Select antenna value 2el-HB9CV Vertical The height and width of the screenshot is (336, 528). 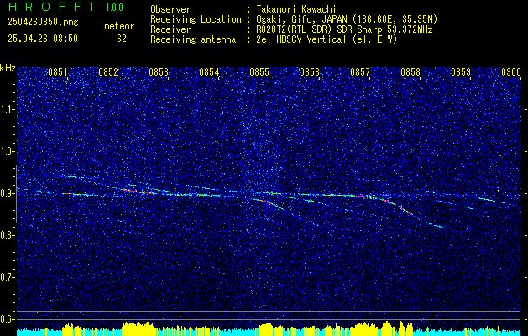tap(301, 39)
